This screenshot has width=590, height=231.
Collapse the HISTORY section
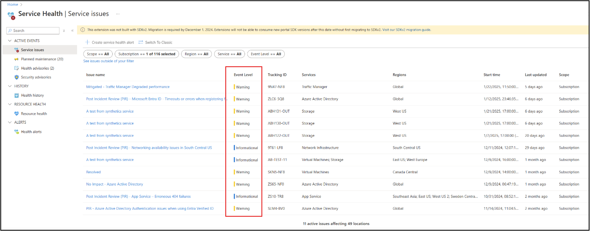tap(10, 86)
